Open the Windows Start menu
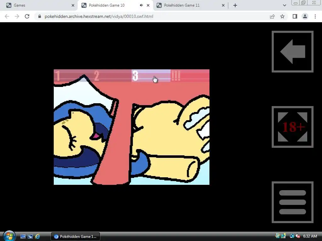322x241 pixels. pos(9,236)
